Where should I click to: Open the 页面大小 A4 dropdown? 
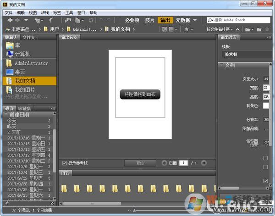[266, 79]
